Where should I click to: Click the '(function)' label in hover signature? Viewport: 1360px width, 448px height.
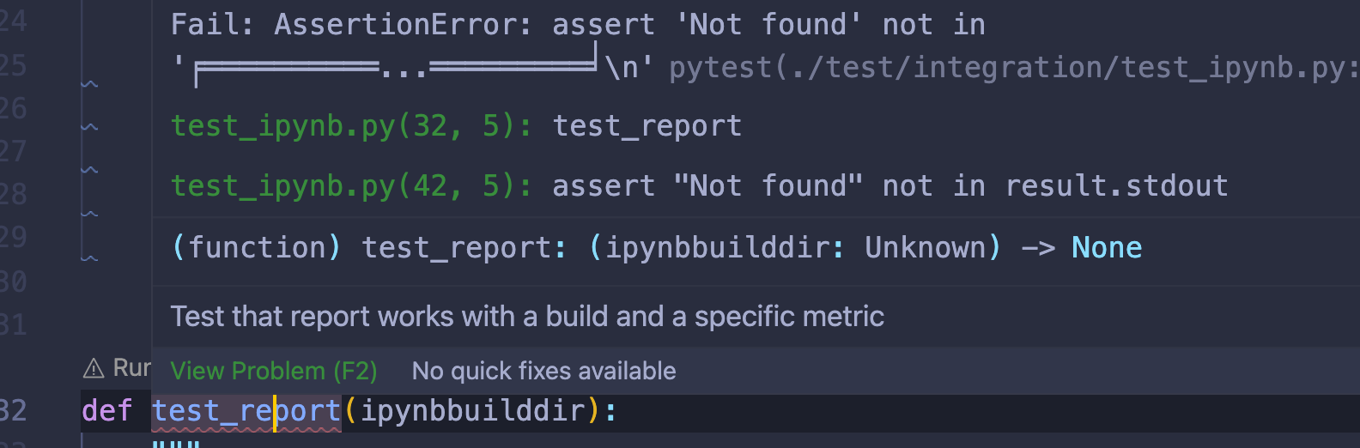click(x=256, y=248)
